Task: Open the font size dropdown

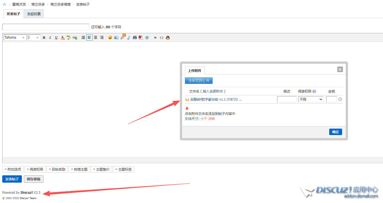Action: (x=34, y=37)
